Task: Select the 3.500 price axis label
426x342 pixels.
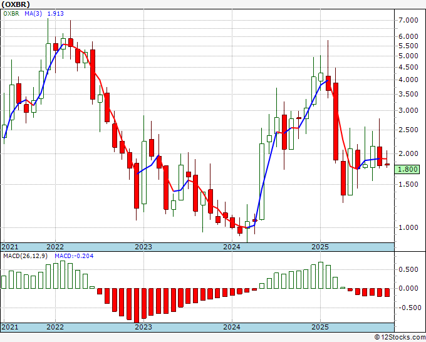Action: (x=408, y=94)
